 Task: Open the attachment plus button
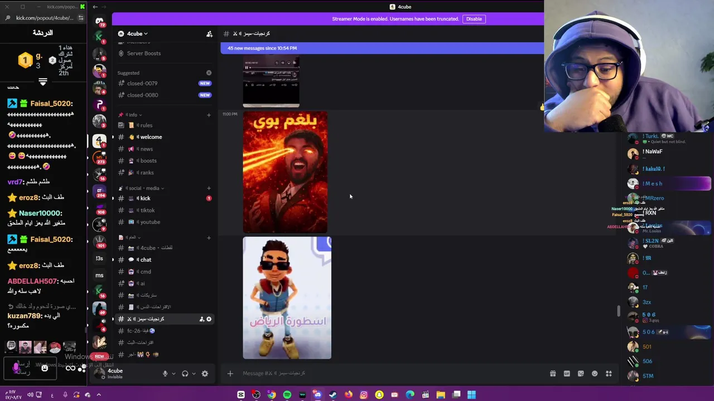(230, 374)
